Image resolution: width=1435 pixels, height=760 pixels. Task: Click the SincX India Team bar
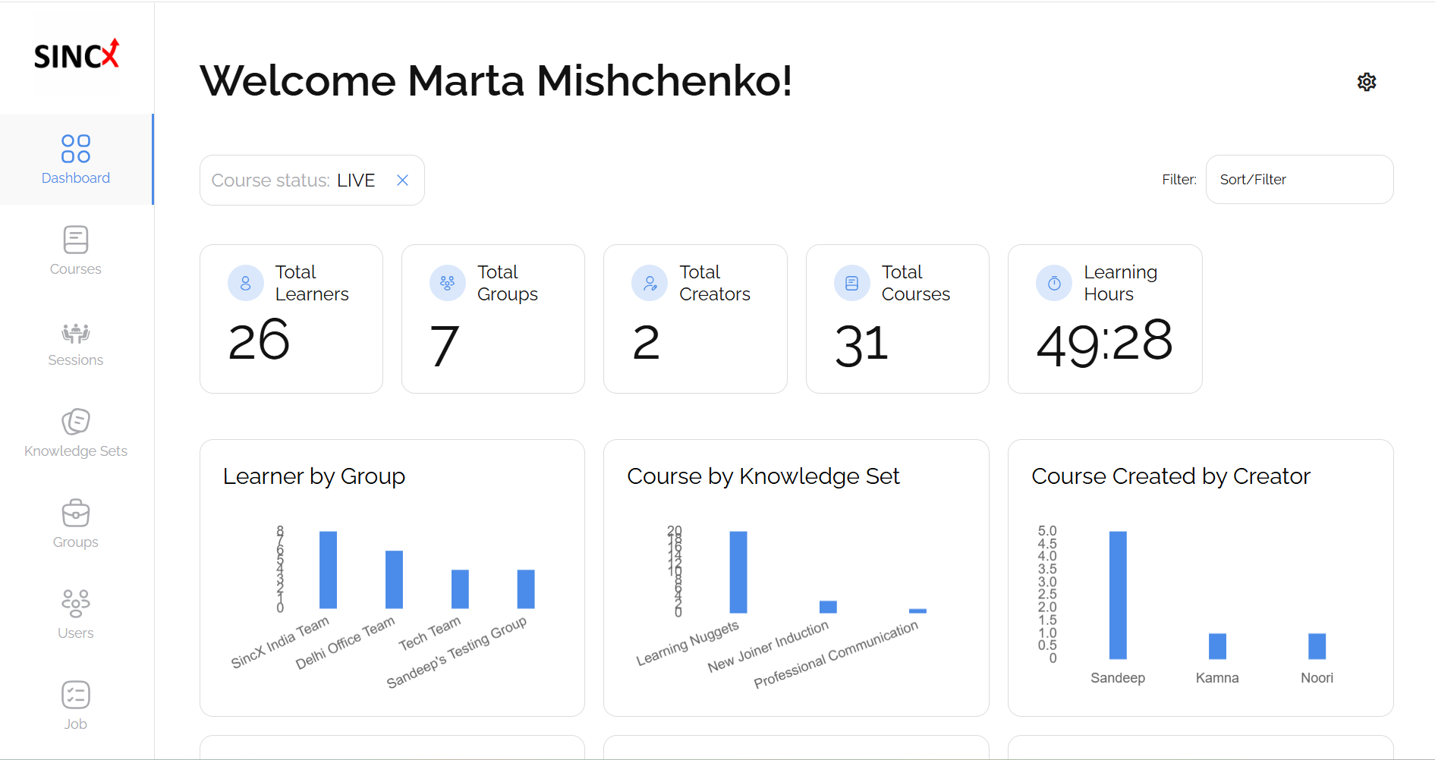click(x=328, y=570)
